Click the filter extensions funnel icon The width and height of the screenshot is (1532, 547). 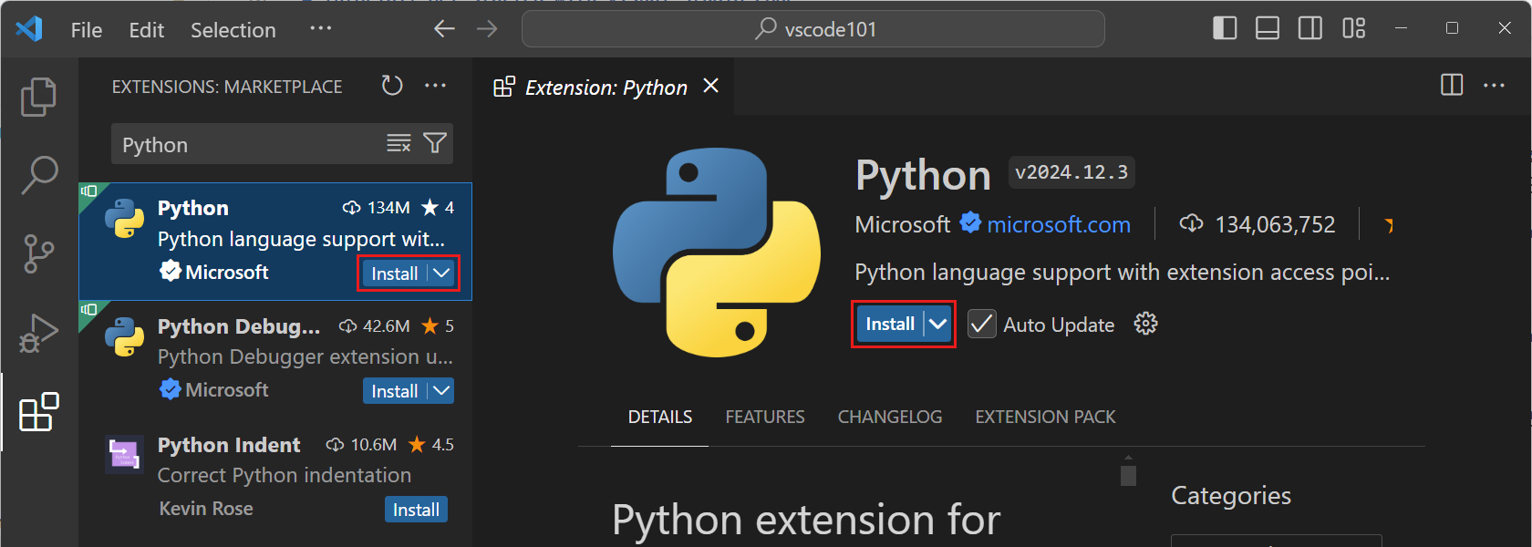(x=436, y=143)
